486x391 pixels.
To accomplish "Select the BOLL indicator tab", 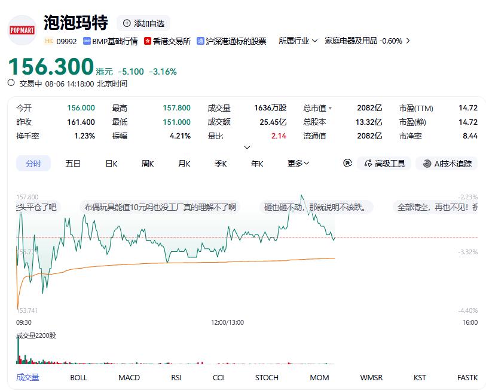I will coord(79,378).
